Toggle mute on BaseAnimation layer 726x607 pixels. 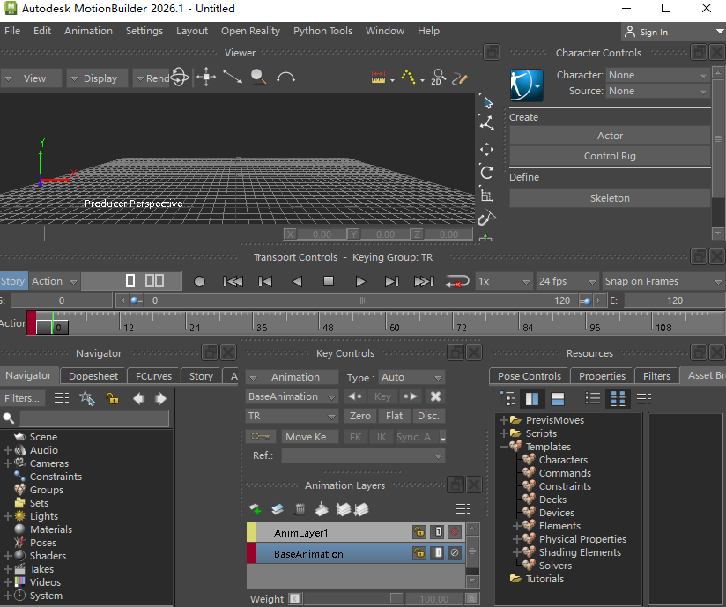pos(455,552)
